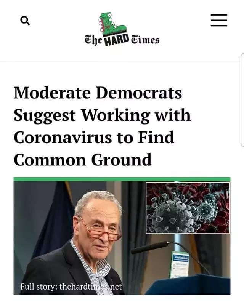Click the coronavirus inset image
Viewport: 244px width, 301px height.
188,208
